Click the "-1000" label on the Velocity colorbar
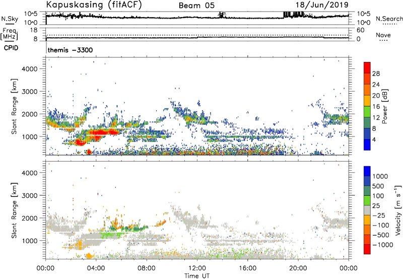The image size is (403, 279). (382, 245)
